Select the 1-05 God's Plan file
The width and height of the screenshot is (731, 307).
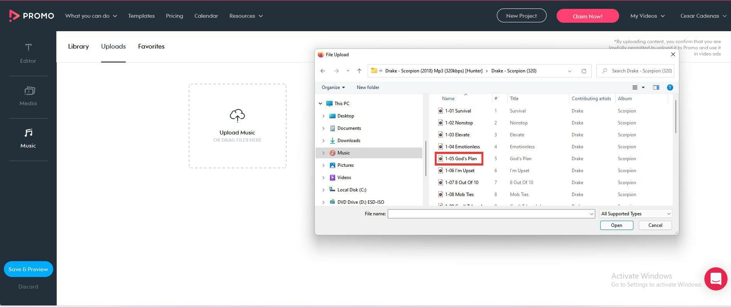tap(461, 159)
